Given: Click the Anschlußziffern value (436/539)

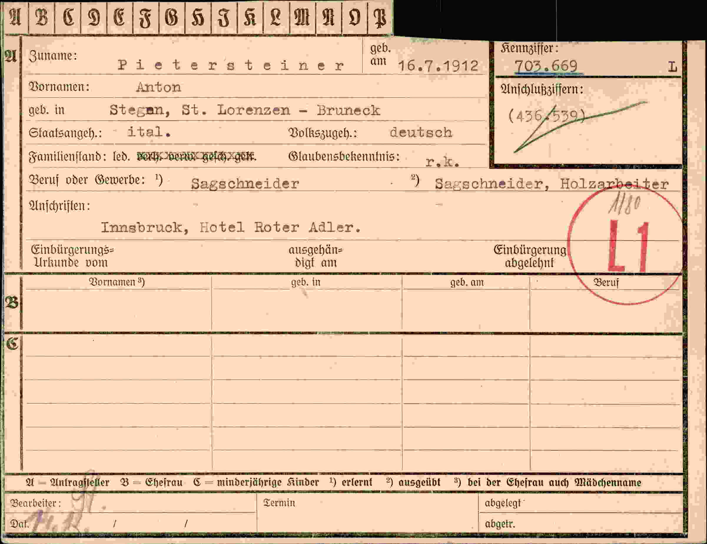Looking at the screenshot, I should tap(547, 116).
